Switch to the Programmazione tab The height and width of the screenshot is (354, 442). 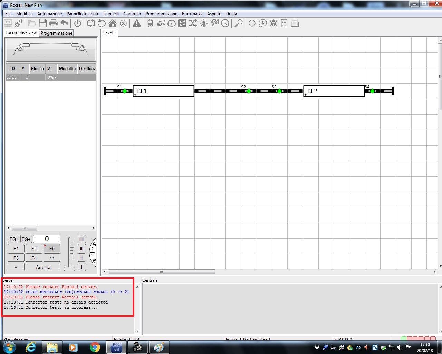point(56,33)
